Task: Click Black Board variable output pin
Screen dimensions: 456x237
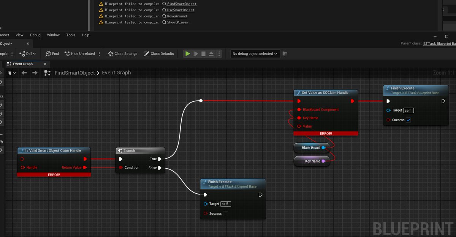Action: [x=323, y=148]
